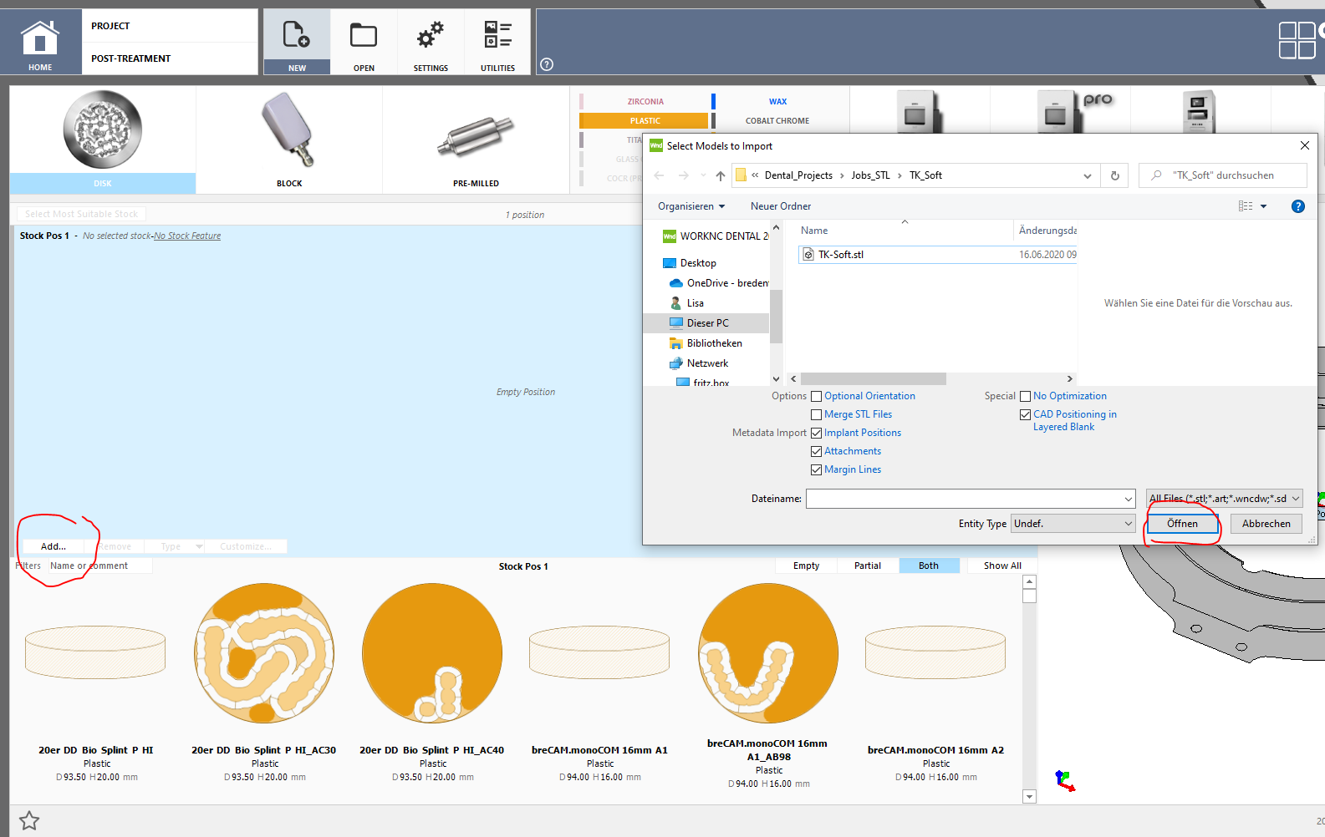Click the Name or comment filter field
Viewport: 1325px width, 837px height.
click(99, 566)
